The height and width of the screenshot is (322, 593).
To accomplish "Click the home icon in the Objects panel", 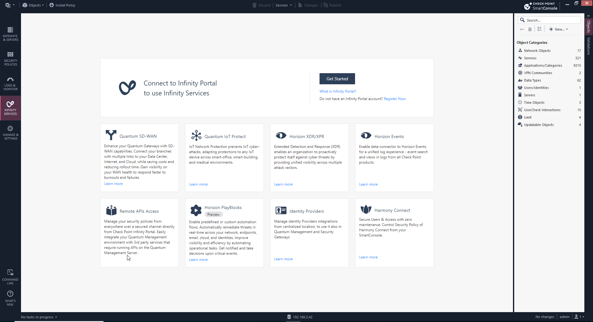I will (x=530, y=29).
